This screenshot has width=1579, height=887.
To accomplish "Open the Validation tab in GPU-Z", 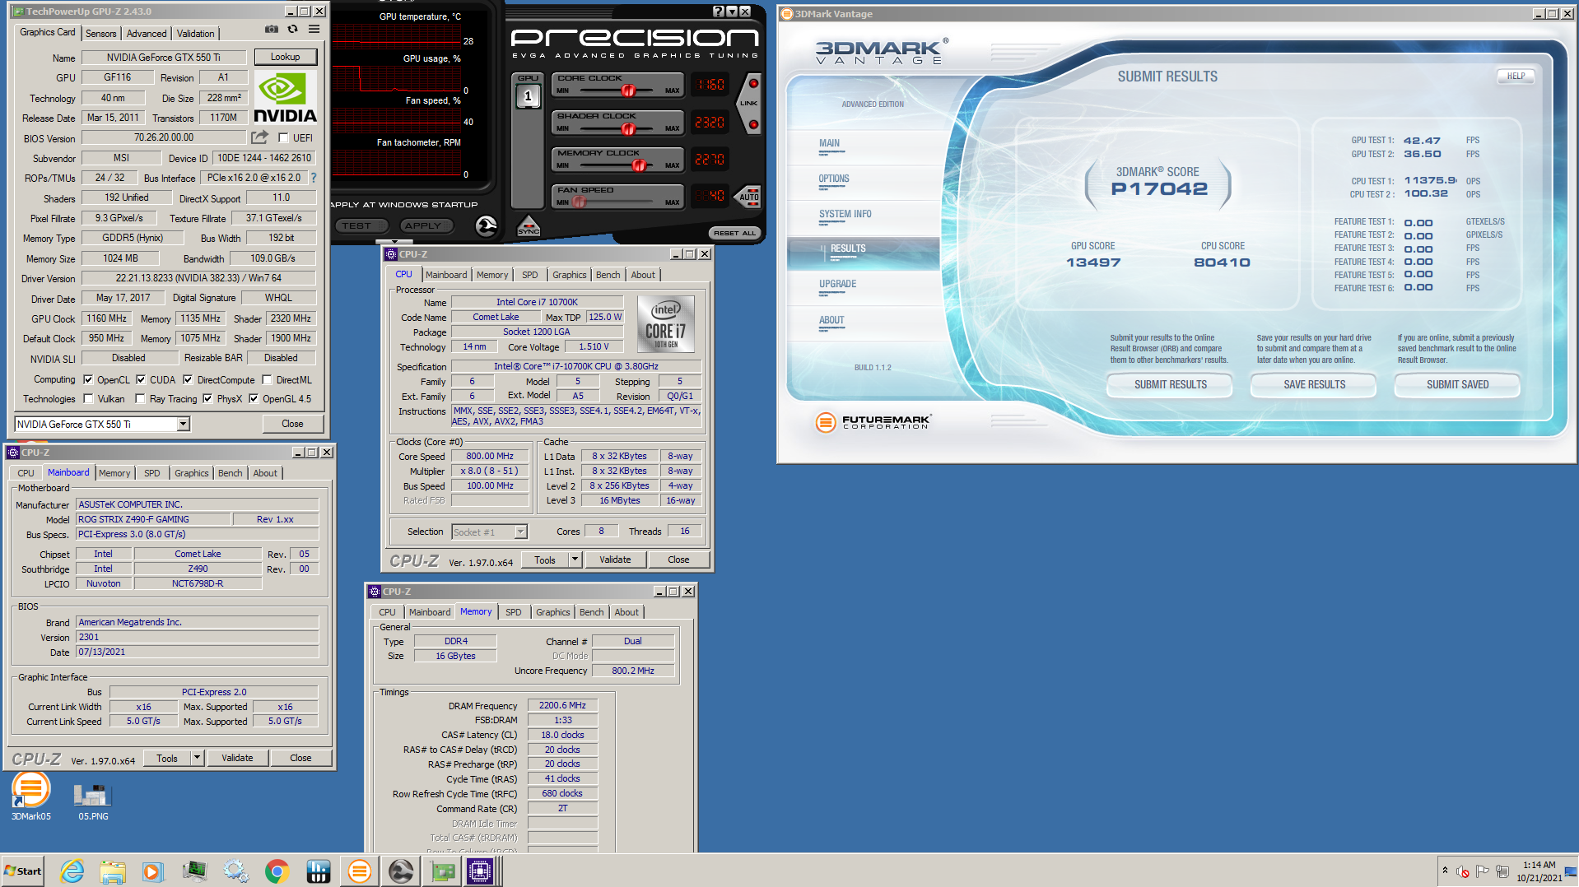I will [195, 33].
